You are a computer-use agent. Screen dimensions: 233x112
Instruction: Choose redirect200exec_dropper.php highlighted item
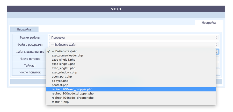coord(72,89)
